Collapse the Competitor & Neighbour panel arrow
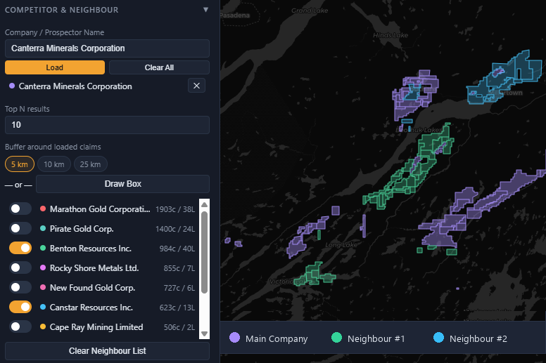 205,10
